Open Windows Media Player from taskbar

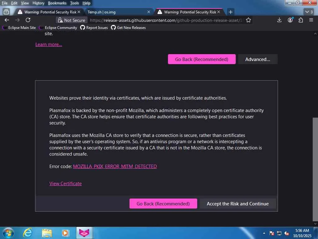[x=65, y=233]
